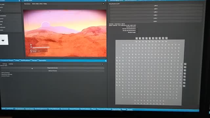Switch to the Procedural Viewer panel tab
The height and width of the screenshot is (118, 210).
point(7,60)
